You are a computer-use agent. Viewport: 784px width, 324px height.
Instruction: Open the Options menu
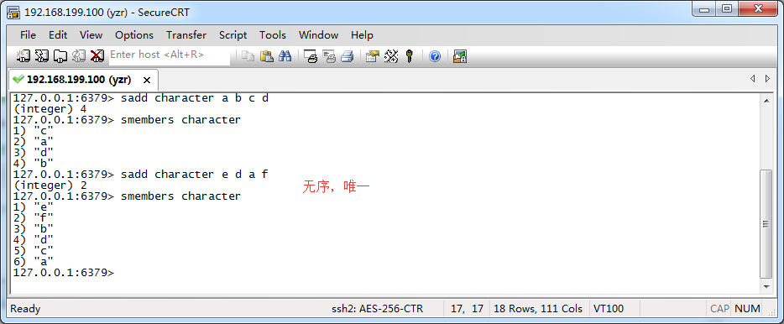(x=134, y=35)
